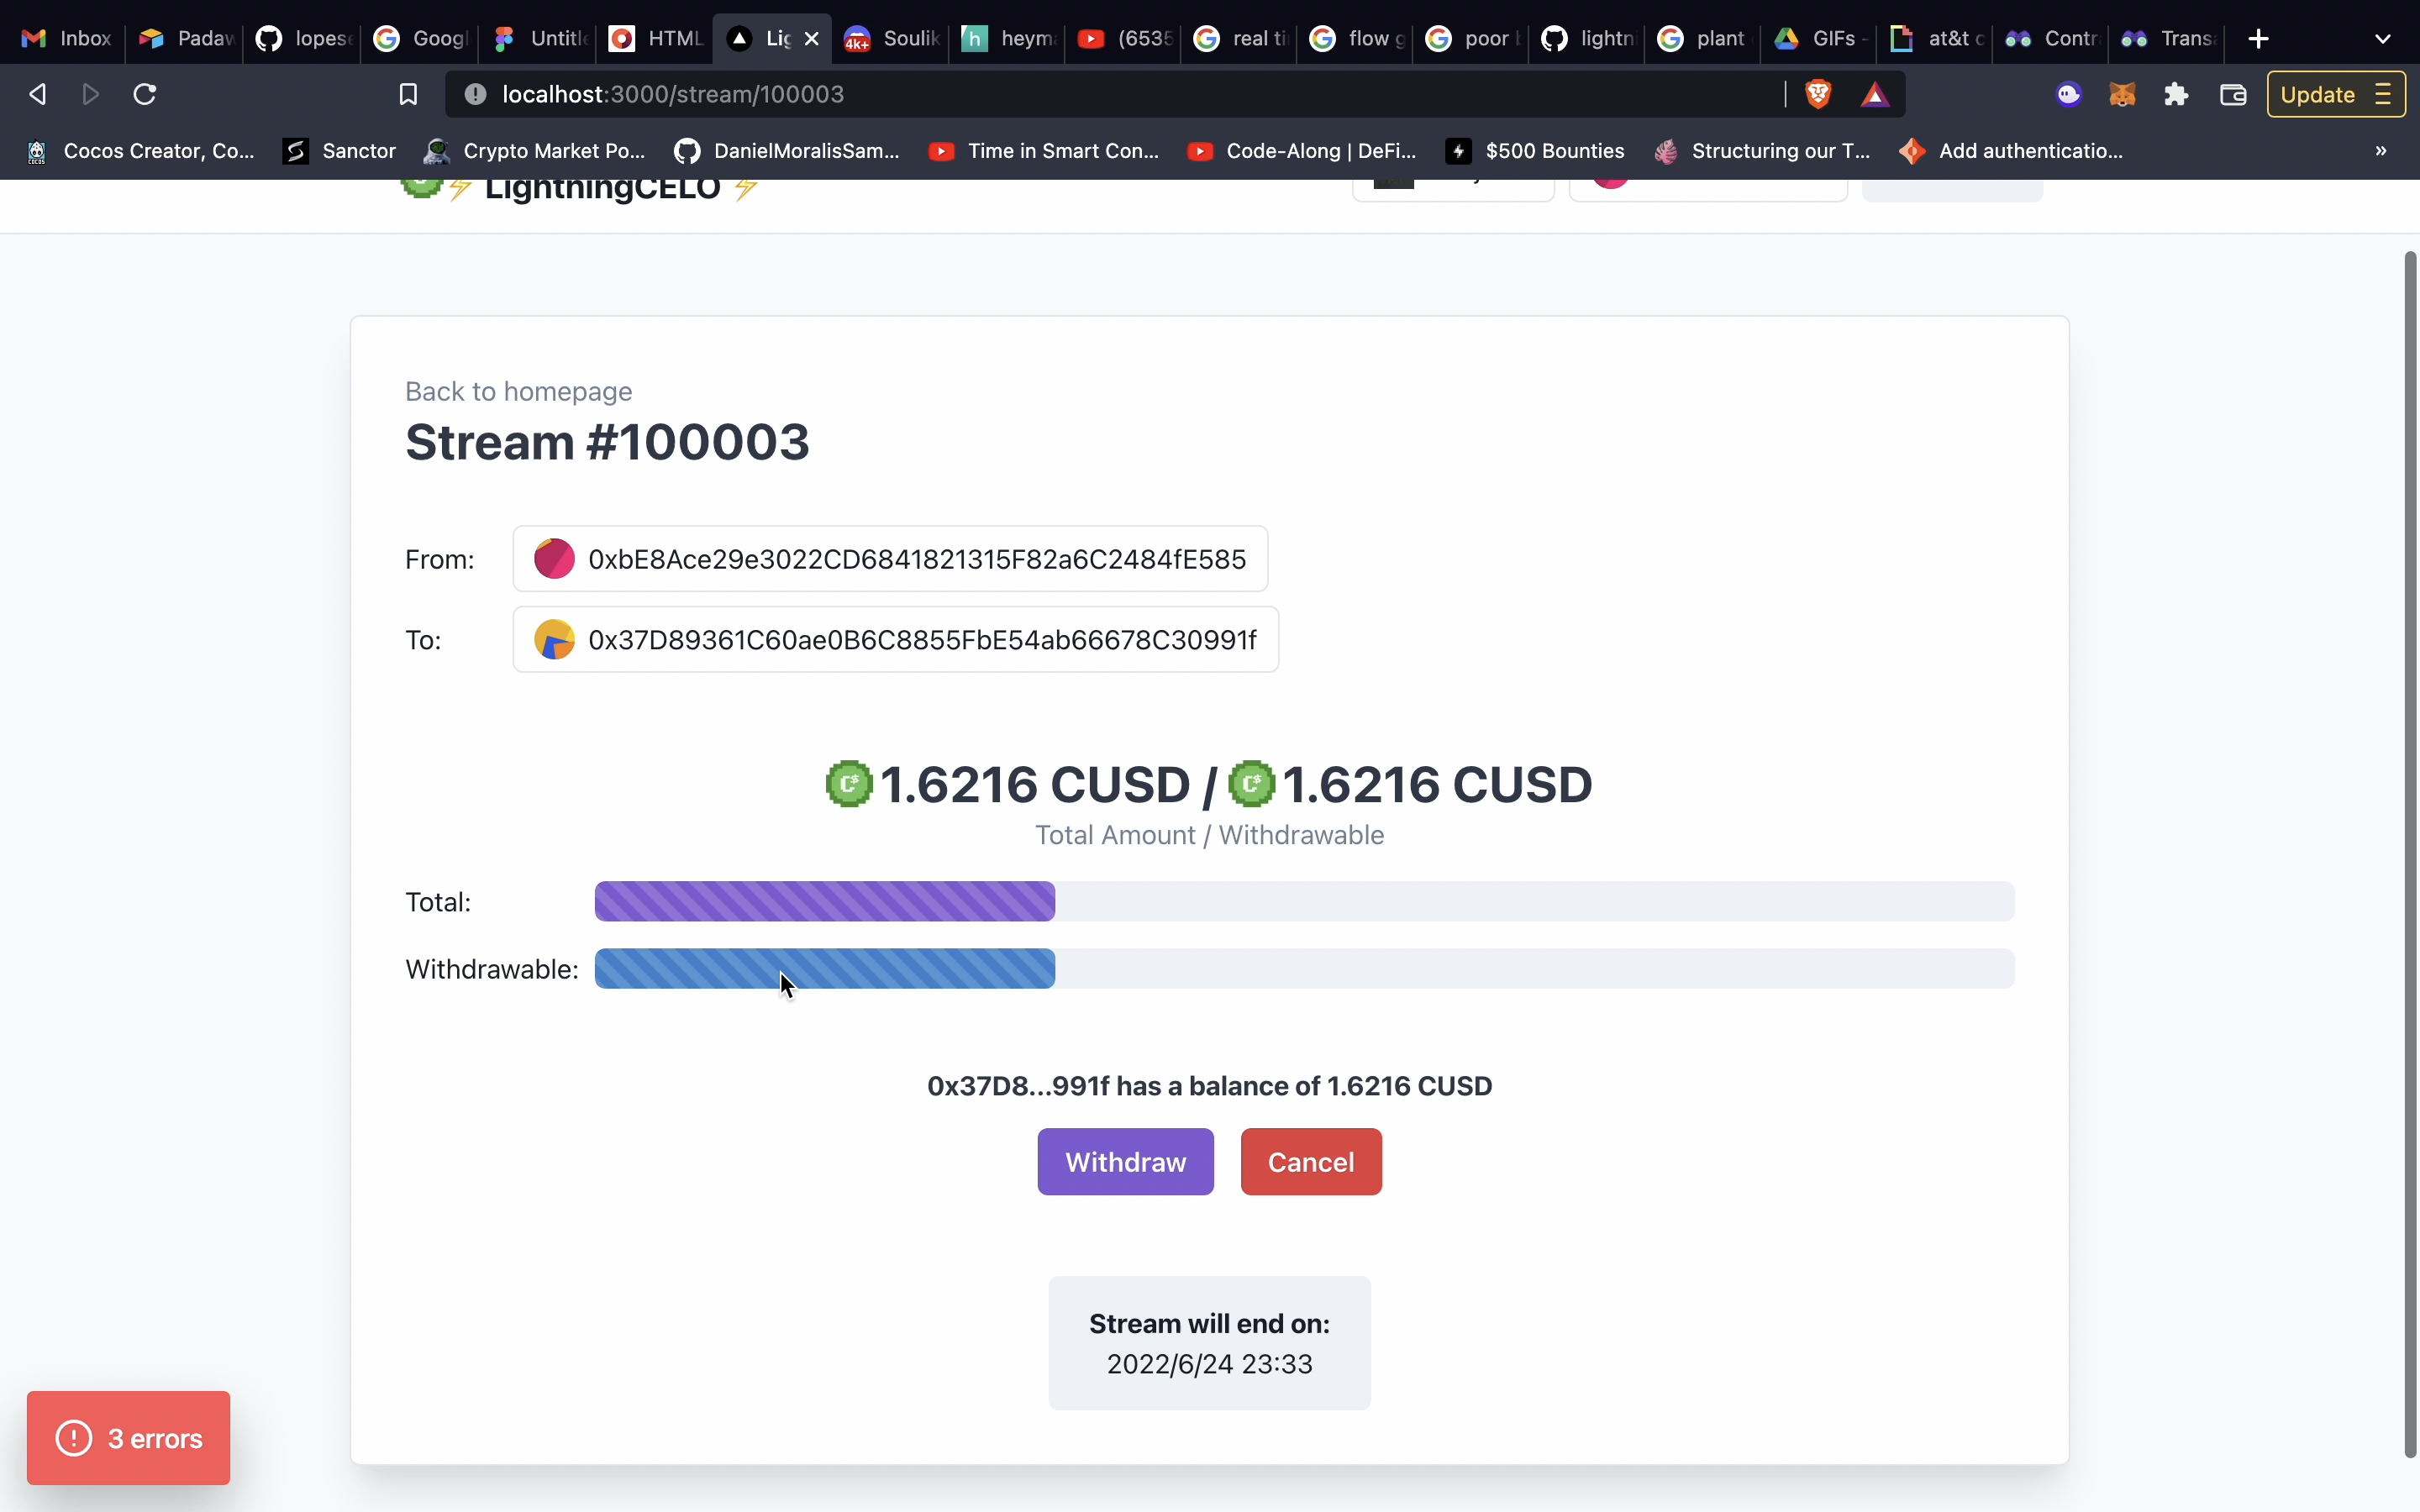The height and width of the screenshot is (1512, 2420).
Task: Click the Brave Shields lion icon
Action: point(1817,94)
